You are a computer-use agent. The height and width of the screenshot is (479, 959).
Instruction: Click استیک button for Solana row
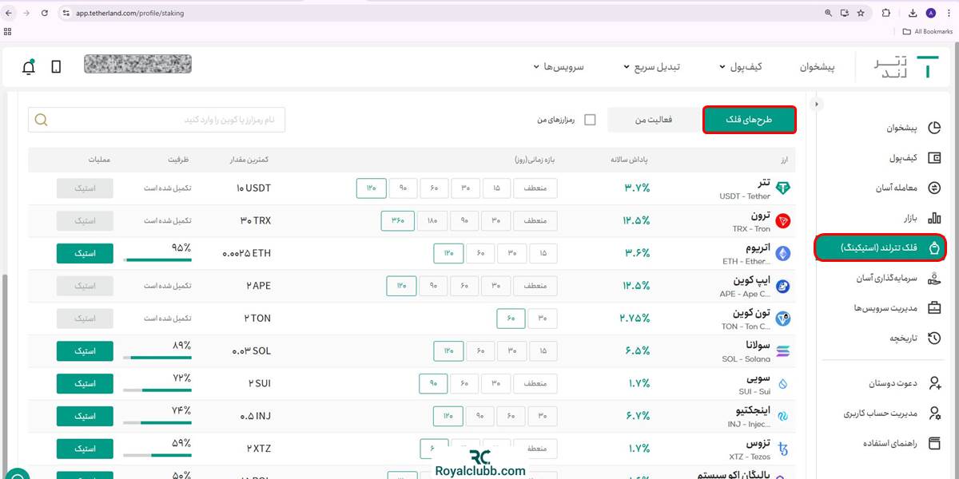coord(85,351)
